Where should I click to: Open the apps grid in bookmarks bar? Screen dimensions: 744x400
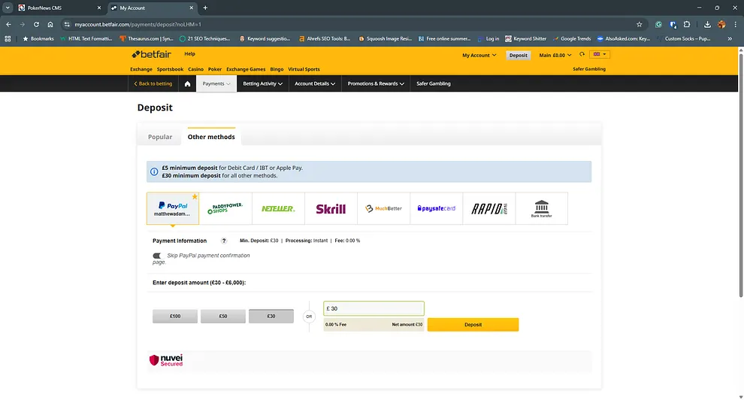(8, 38)
